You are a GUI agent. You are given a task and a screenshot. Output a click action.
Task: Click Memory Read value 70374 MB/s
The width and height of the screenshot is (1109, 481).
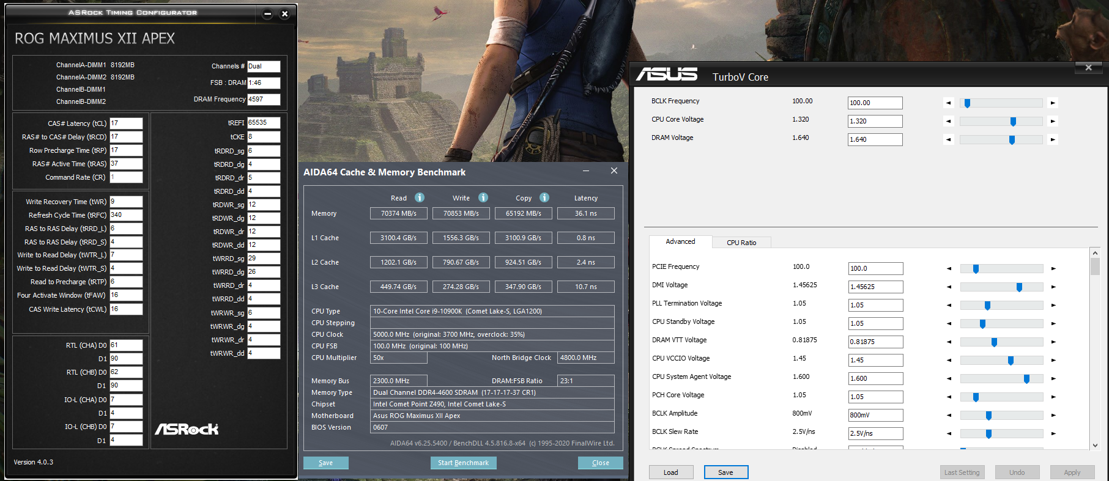coord(399,213)
